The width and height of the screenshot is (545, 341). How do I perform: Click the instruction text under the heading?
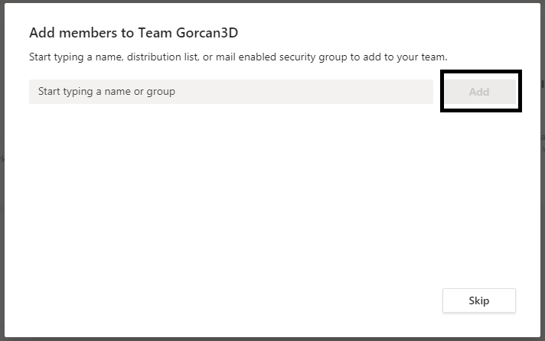238,57
